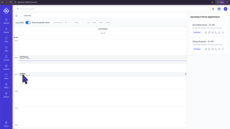Go to the next day with right chevron
Image resolution: width=230 pixels, height=129 pixels.
pyautogui.click(x=82, y=23)
